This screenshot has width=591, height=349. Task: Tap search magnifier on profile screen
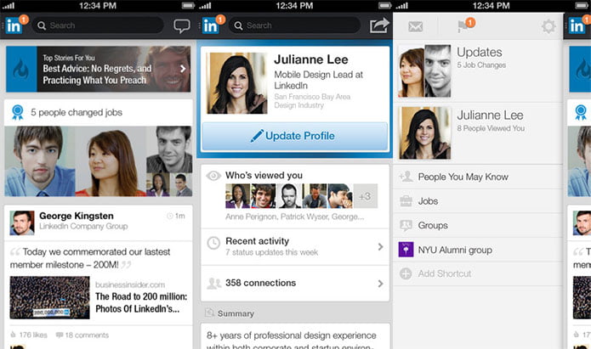(x=238, y=25)
